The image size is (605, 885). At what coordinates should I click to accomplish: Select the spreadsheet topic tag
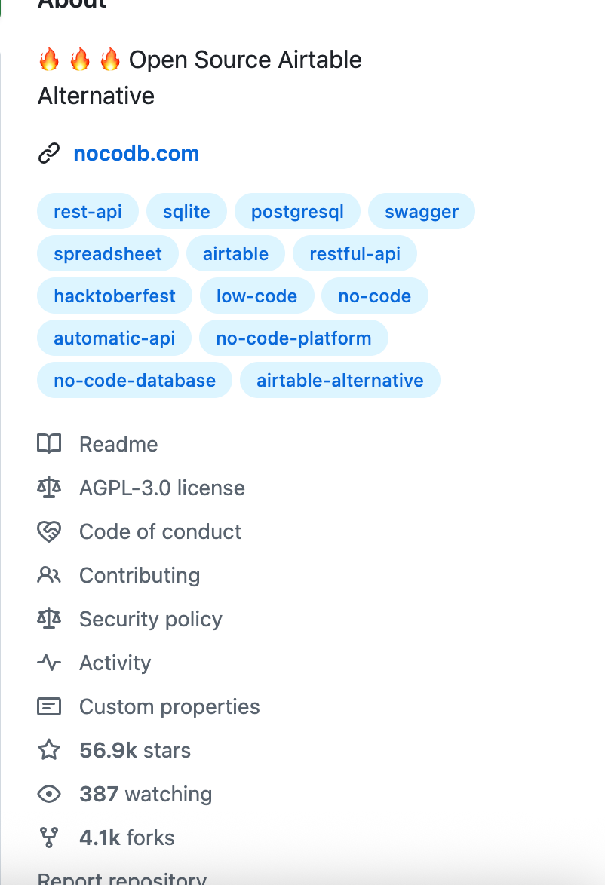pyautogui.click(x=108, y=254)
